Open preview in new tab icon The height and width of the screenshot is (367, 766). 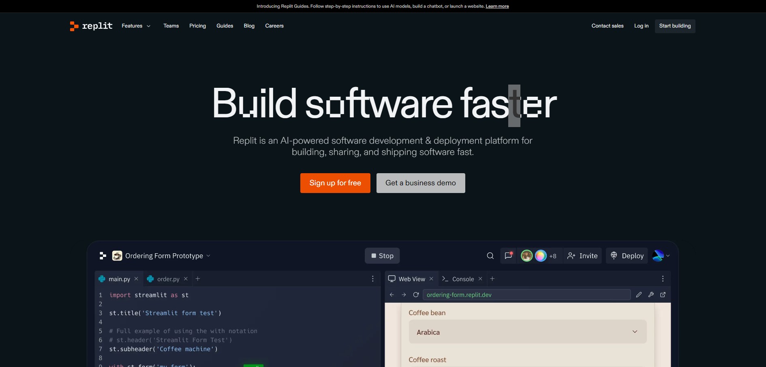(x=663, y=295)
